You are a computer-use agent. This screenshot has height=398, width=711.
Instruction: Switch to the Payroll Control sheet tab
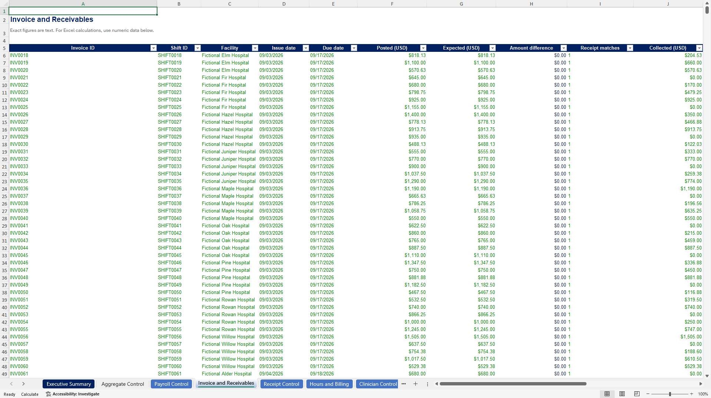[x=171, y=384]
